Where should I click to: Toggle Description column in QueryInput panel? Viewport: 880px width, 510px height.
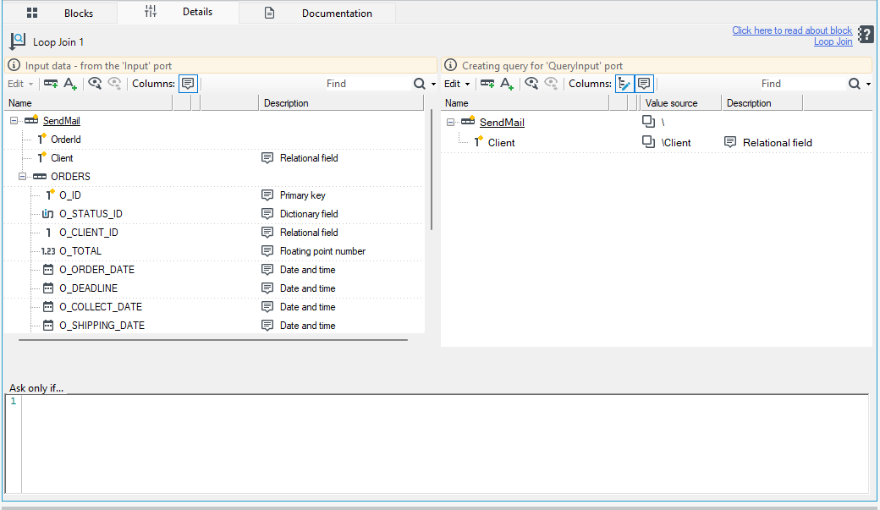(x=644, y=84)
